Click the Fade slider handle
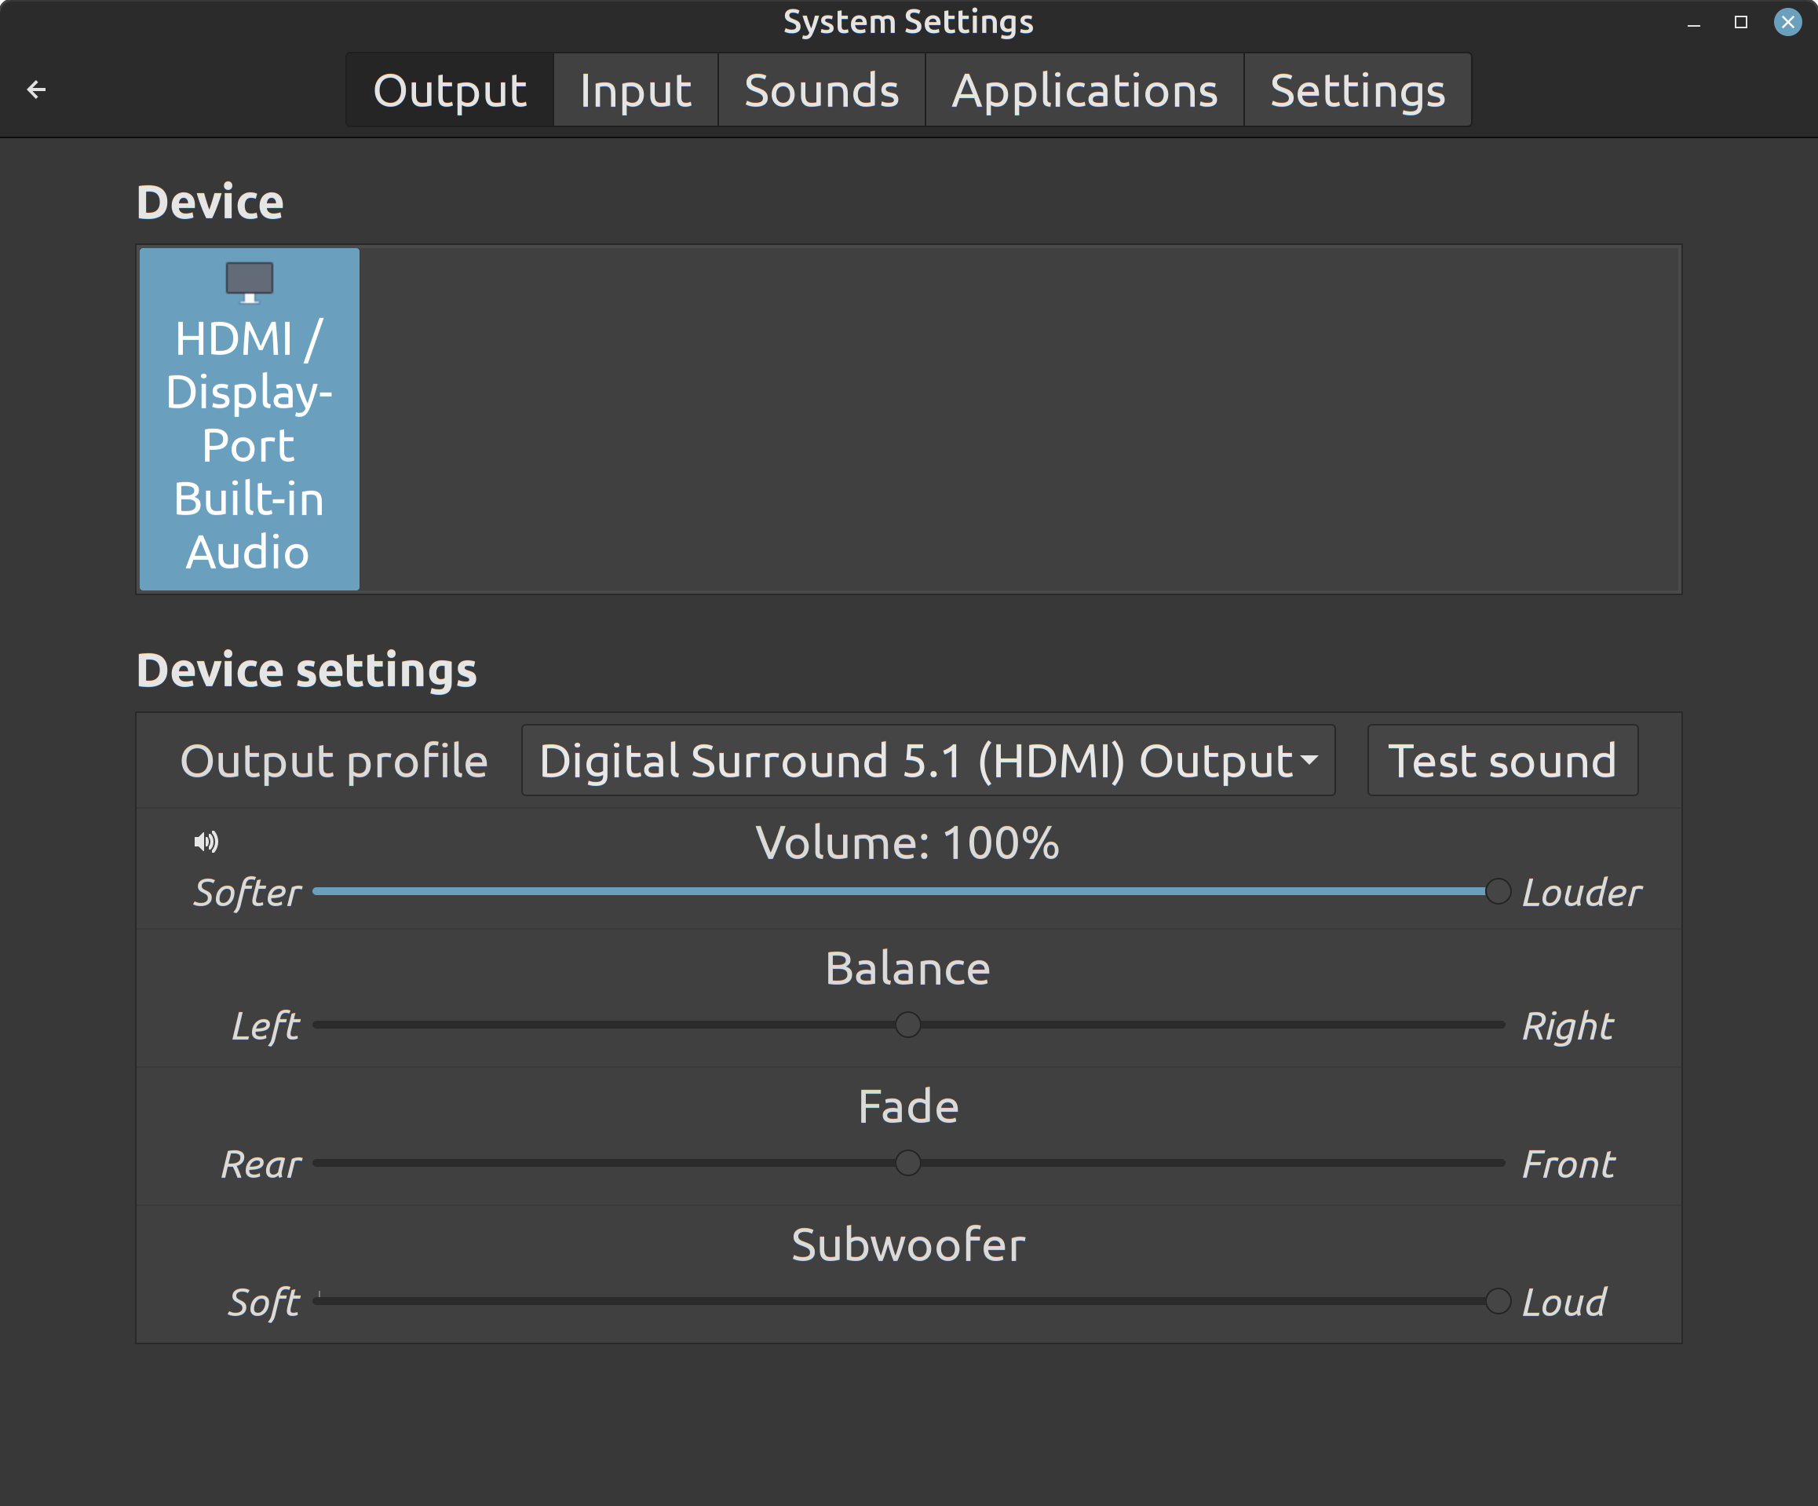1818x1506 pixels. (908, 1163)
